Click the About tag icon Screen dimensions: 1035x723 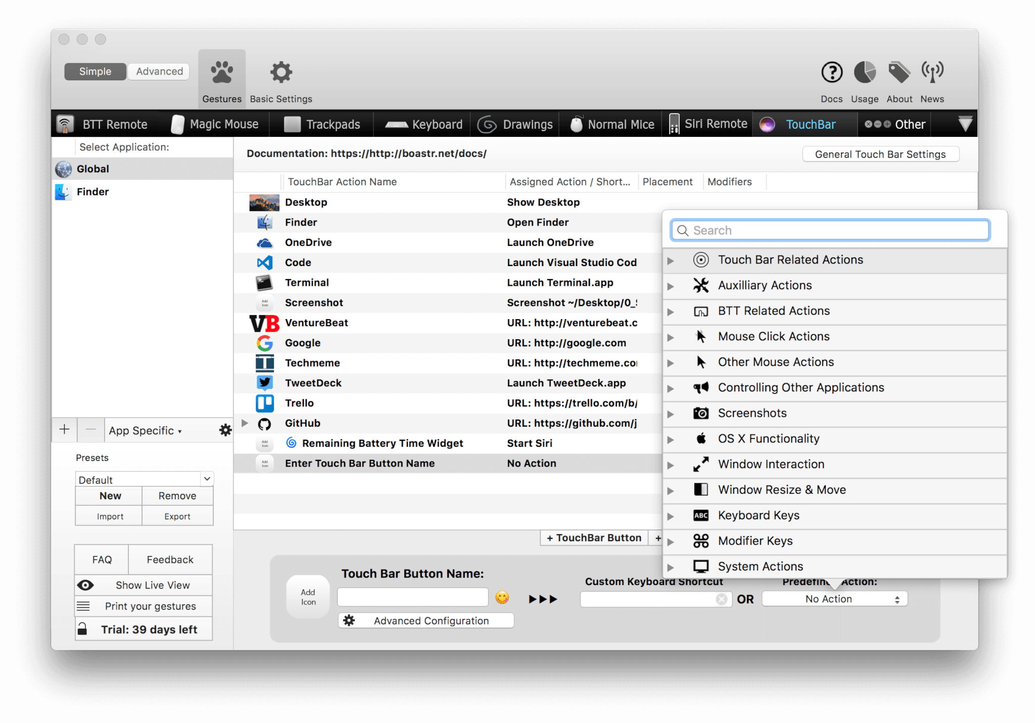[x=899, y=73]
